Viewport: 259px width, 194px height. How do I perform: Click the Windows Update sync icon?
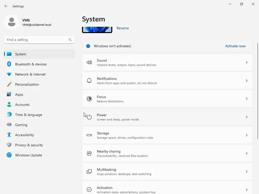(x=9, y=155)
